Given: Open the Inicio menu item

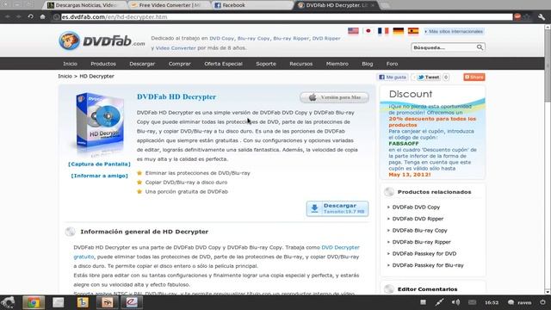Looking at the screenshot, I should point(70,64).
